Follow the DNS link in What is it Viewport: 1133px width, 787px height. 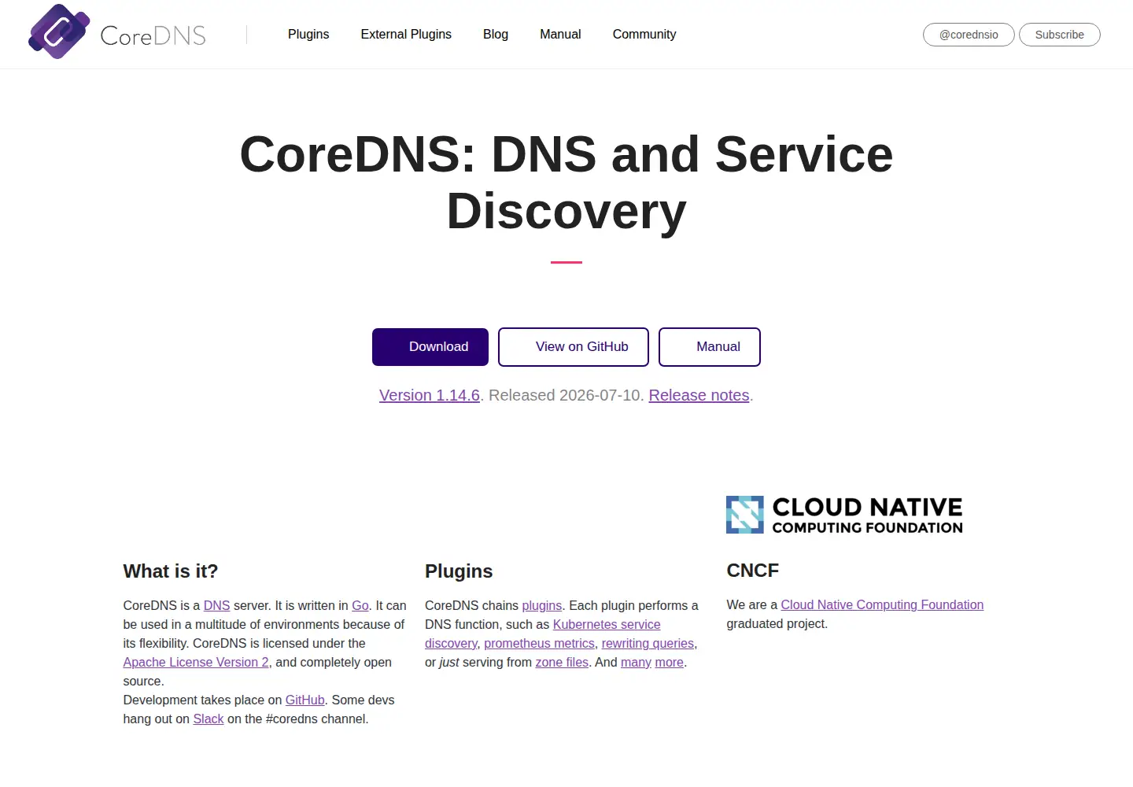pos(217,605)
